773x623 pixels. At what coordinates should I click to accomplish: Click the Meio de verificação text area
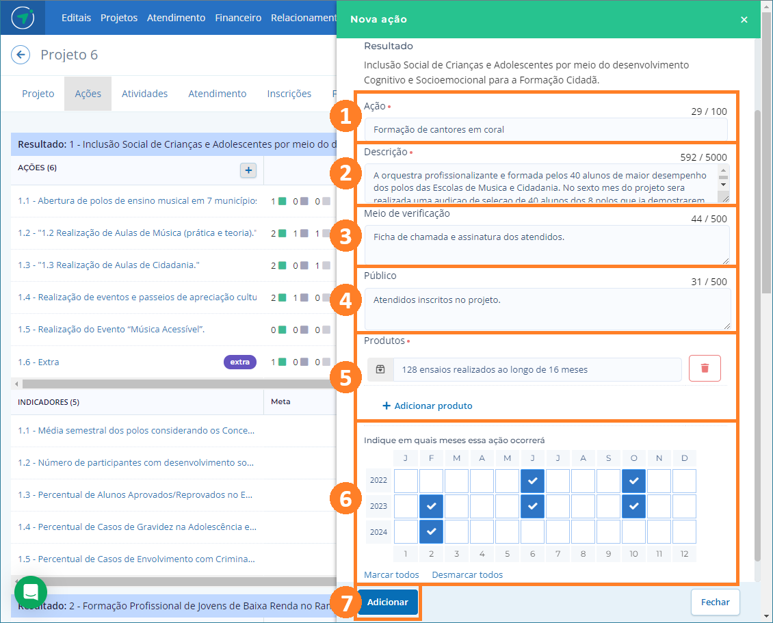click(547, 245)
